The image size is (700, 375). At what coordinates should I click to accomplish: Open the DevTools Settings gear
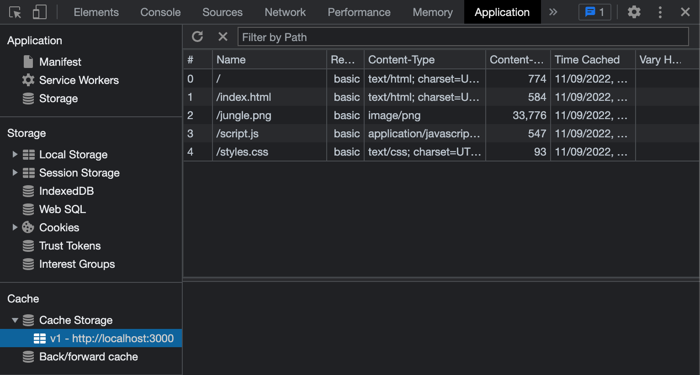[x=634, y=12]
